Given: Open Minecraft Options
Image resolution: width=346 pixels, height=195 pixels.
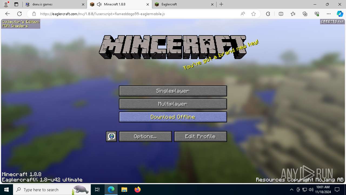Looking at the screenshot, I should pos(145,136).
